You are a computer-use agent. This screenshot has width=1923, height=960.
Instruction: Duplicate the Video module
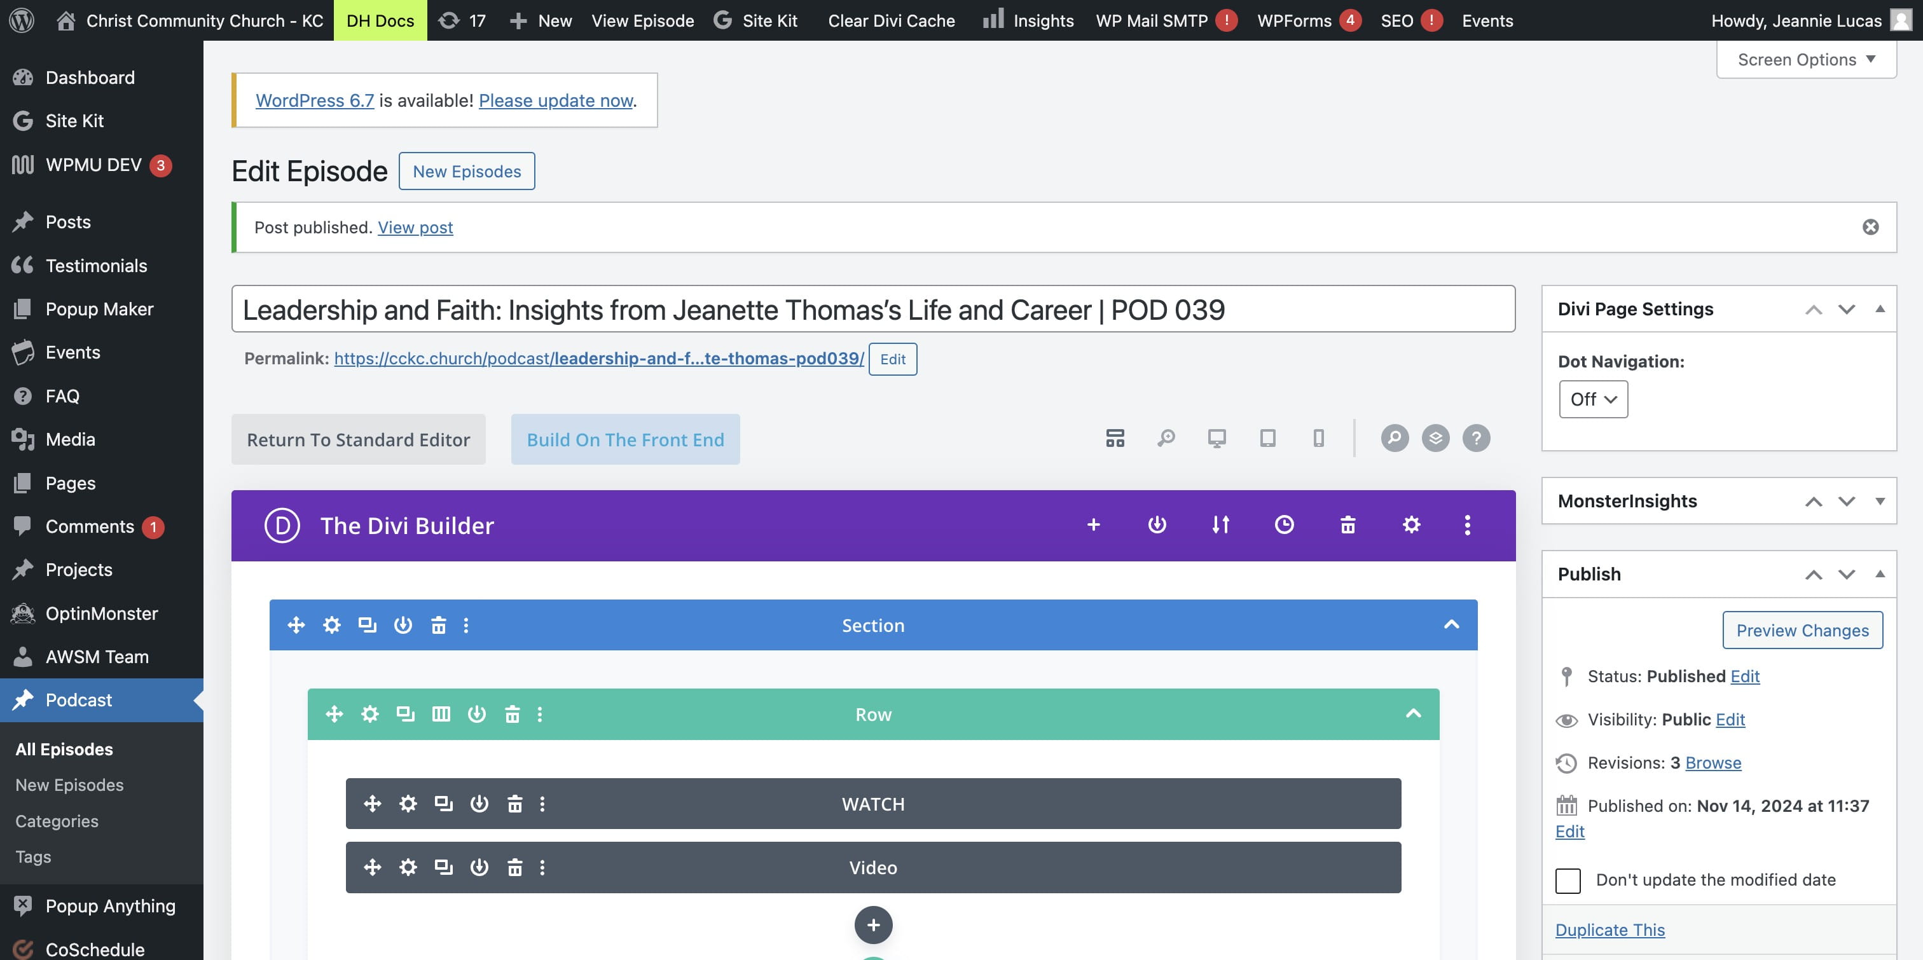(x=443, y=867)
